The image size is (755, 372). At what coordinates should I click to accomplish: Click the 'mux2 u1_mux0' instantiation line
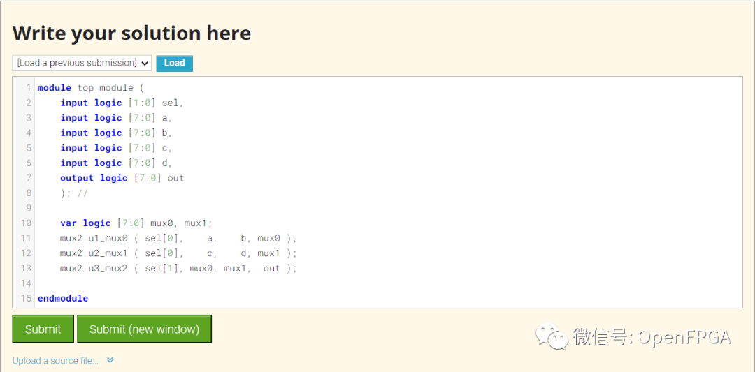pos(178,238)
